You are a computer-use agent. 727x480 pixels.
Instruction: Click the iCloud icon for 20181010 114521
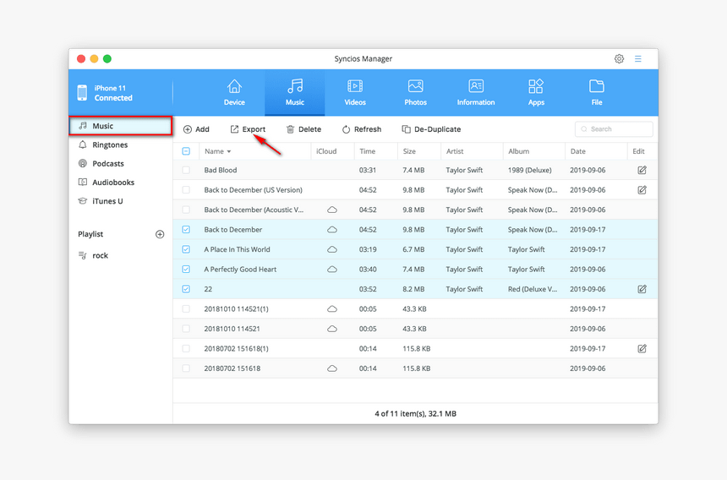coord(332,329)
